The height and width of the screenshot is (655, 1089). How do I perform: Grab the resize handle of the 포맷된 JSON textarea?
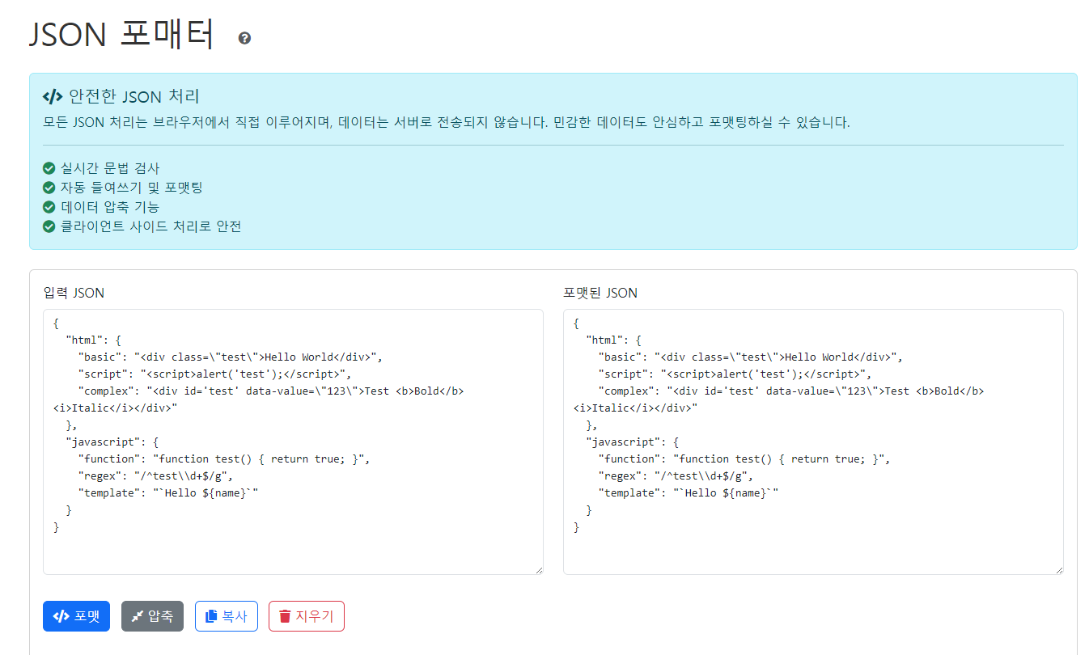pyautogui.click(x=1058, y=569)
